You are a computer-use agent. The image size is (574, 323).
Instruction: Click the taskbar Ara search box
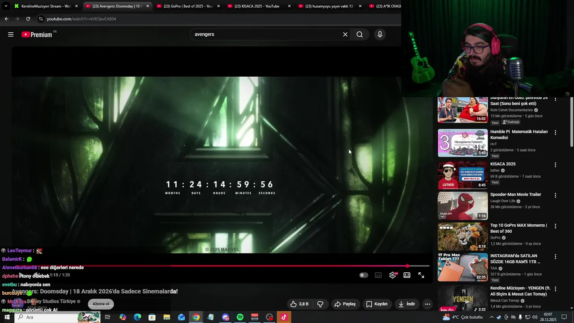(x=57, y=317)
